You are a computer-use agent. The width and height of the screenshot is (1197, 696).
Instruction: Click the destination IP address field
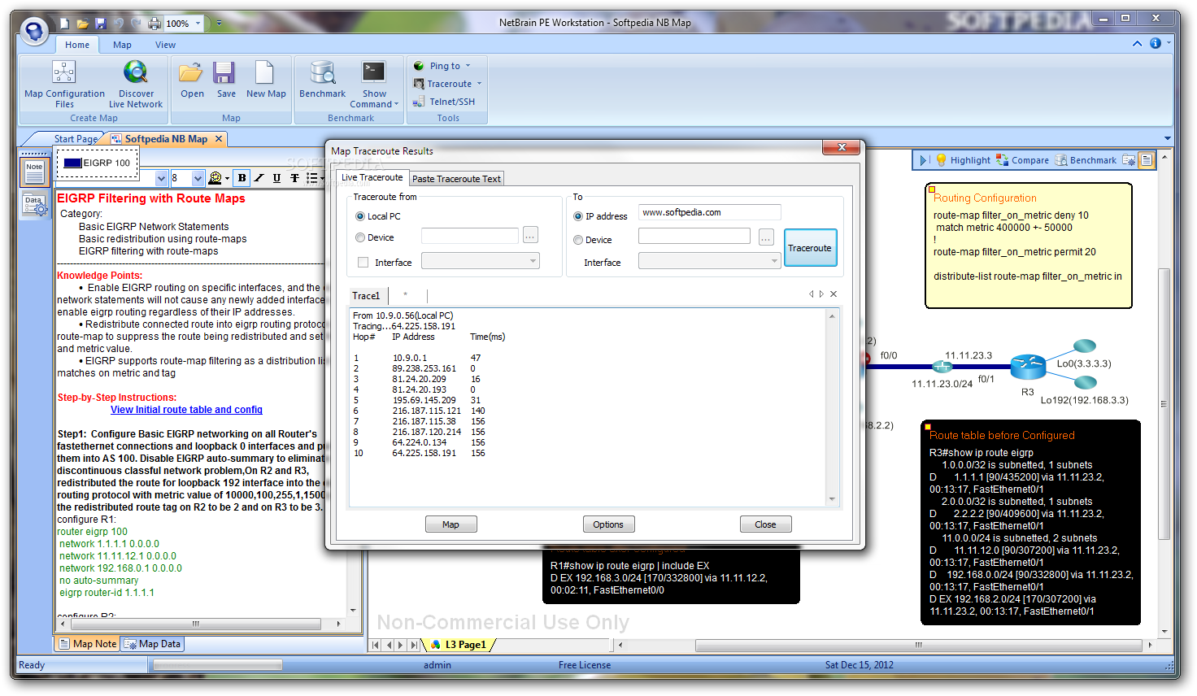(709, 212)
